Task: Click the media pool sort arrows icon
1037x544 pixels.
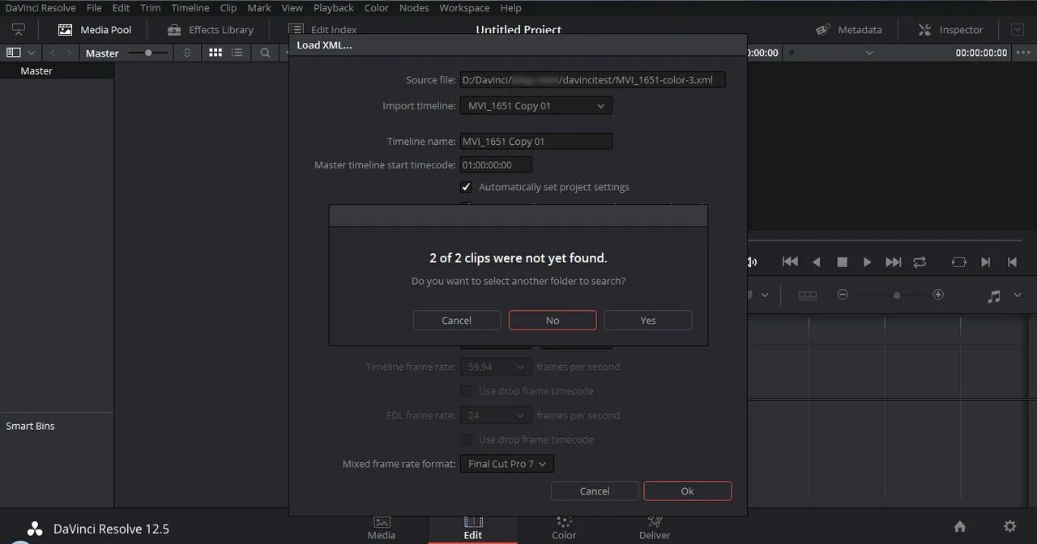Action: (x=187, y=53)
